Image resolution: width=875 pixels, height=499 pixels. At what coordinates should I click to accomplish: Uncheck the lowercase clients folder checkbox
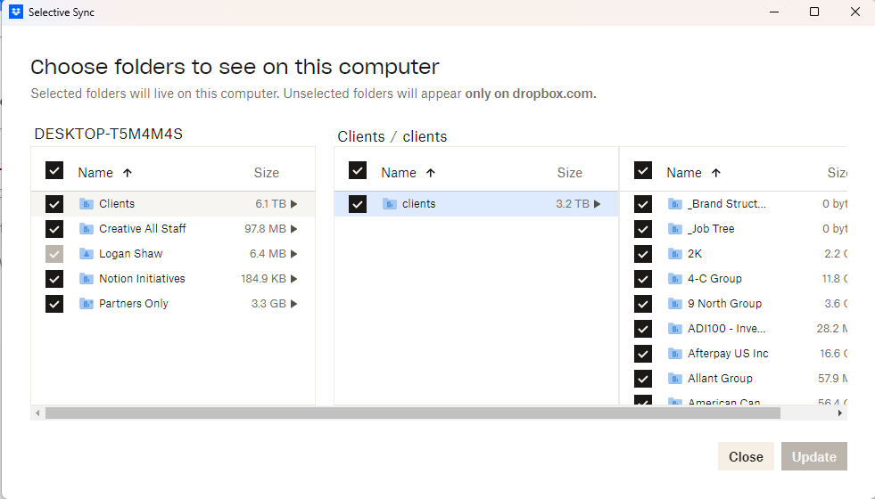[x=358, y=204]
